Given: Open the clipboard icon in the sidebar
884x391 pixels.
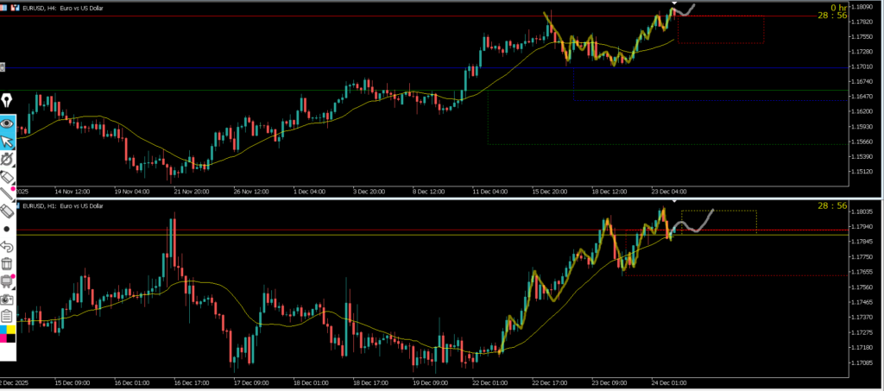Looking at the screenshot, I should pyautogui.click(x=7, y=315).
